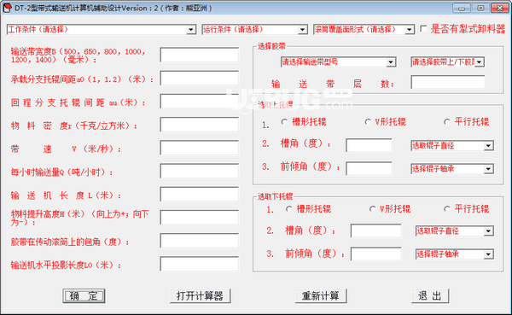Image resolution: width=512 pixels, height=315 pixels.
Task: Select V形托辊 in 选取下托辊 group
Action: click(x=373, y=209)
